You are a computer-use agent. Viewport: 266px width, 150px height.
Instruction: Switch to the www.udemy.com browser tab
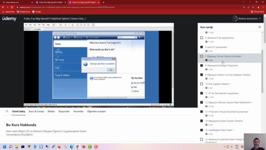coord(17,2)
